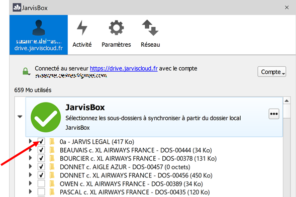Open the three-dots folder options button
This screenshot has height=197, width=296.
pos(274,114)
